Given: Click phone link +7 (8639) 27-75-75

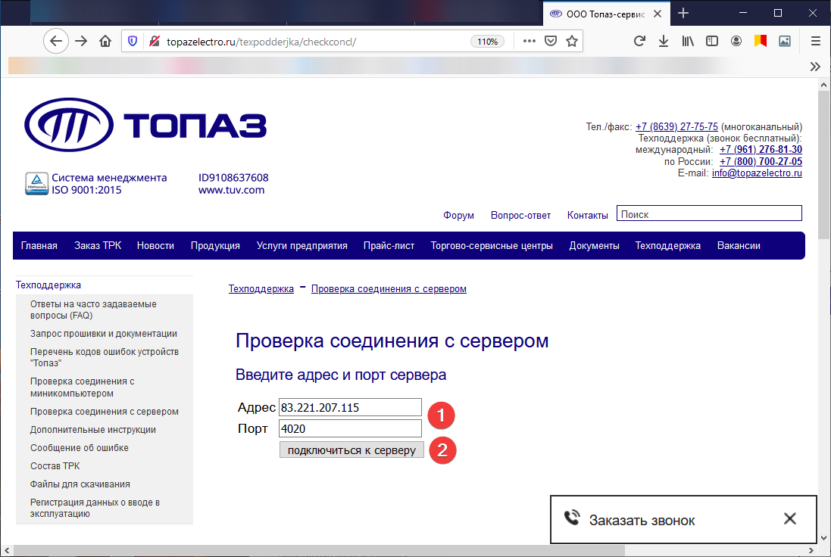Looking at the screenshot, I should [x=676, y=127].
